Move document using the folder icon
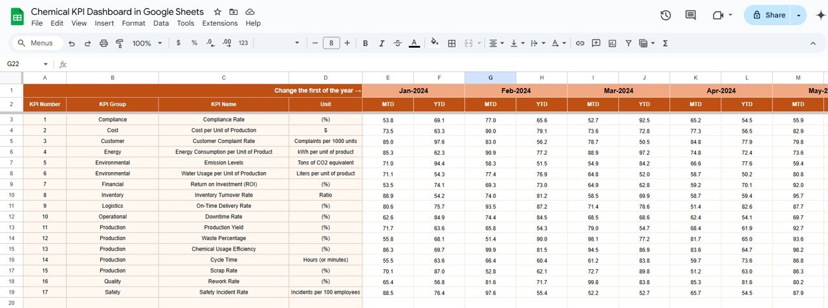Viewport: 828px width, 308px height. pyautogui.click(x=234, y=12)
